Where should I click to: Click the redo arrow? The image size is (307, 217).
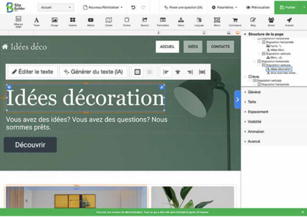point(143,7)
